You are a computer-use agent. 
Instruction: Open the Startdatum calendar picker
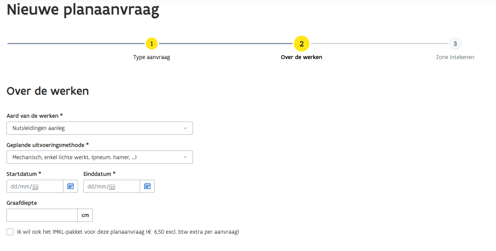pyautogui.click(x=70, y=186)
